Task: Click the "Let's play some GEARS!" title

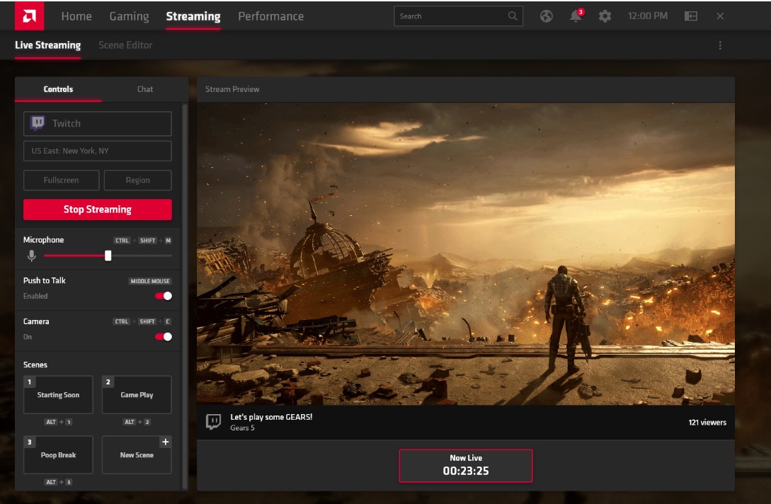Action: point(271,417)
